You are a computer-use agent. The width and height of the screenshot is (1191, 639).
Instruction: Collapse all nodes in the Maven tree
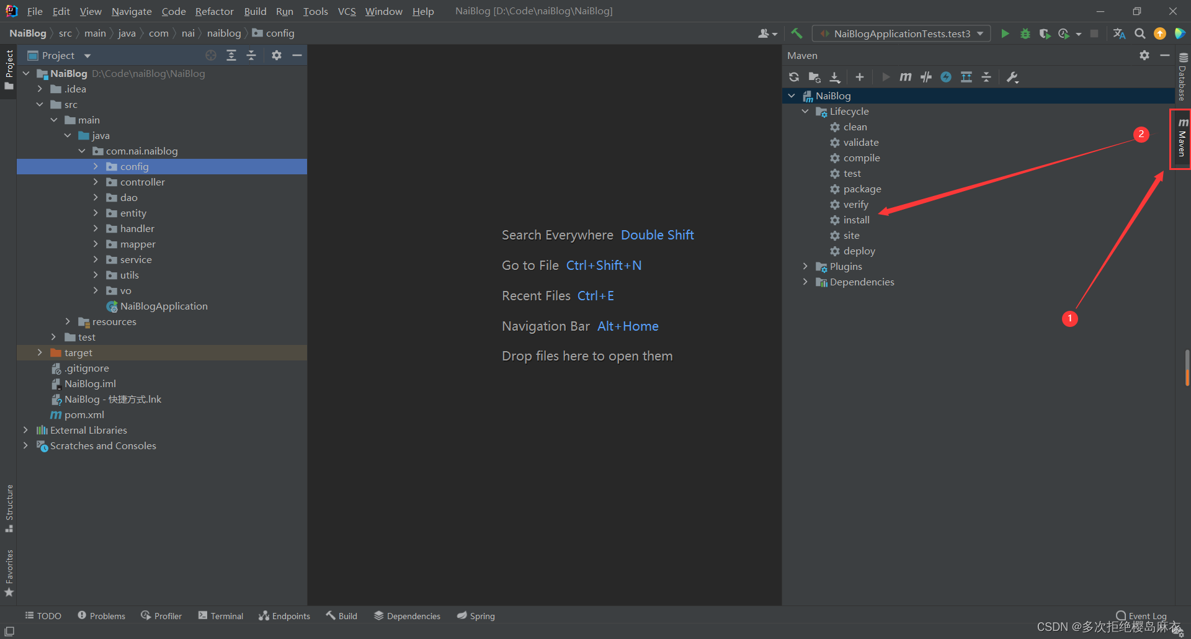(x=986, y=77)
